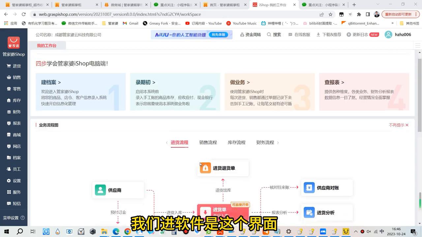The image size is (422, 237).
Task: Expand bookmarks overflow chevron
Action: coord(392,23)
